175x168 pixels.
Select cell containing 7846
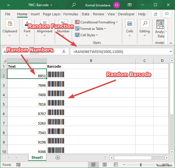pyautogui.click(x=27, y=83)
